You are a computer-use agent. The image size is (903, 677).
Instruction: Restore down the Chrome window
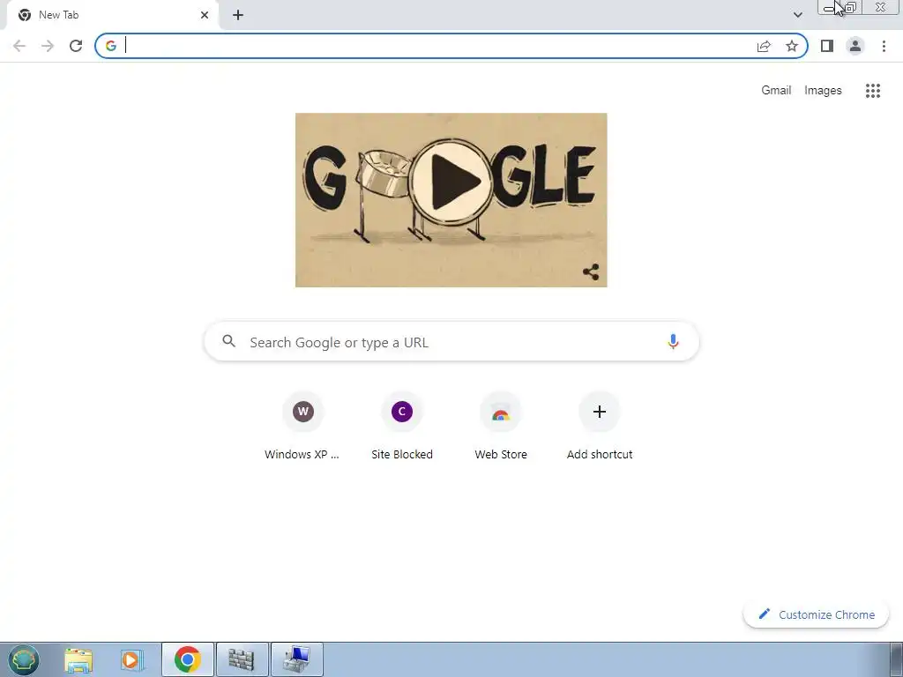[x=851, y=7]
